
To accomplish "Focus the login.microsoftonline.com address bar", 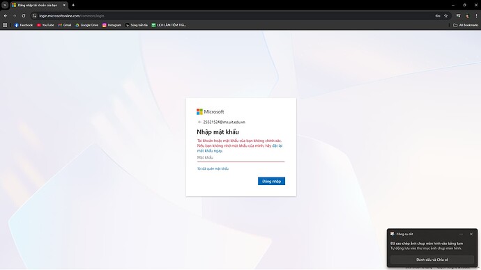I will (x=233, y=15).
